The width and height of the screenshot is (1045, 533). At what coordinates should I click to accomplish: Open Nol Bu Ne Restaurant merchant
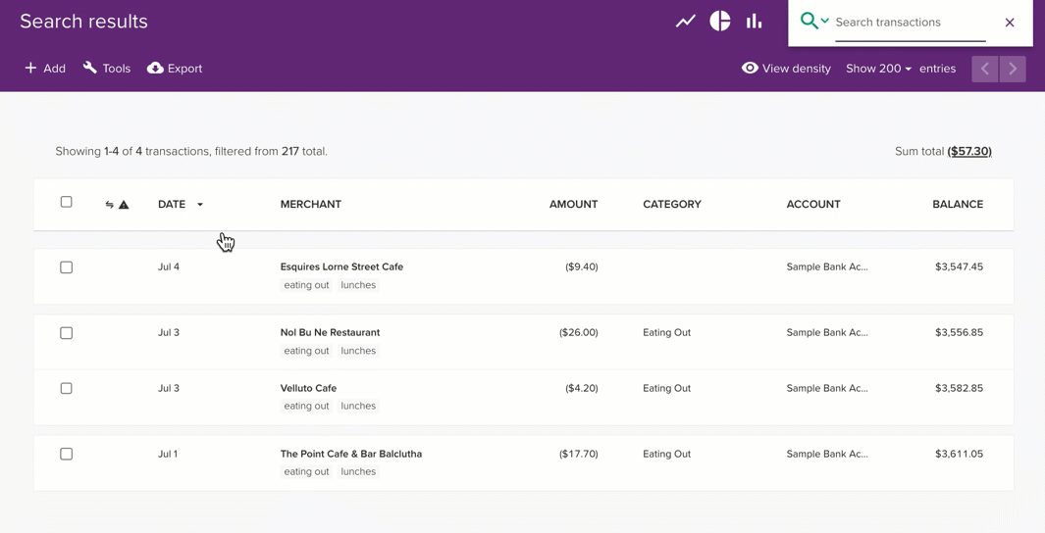[330, 333]
